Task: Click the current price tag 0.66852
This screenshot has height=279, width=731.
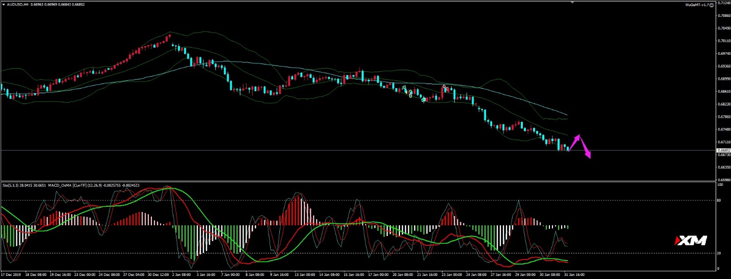Action: coord(724,151)
